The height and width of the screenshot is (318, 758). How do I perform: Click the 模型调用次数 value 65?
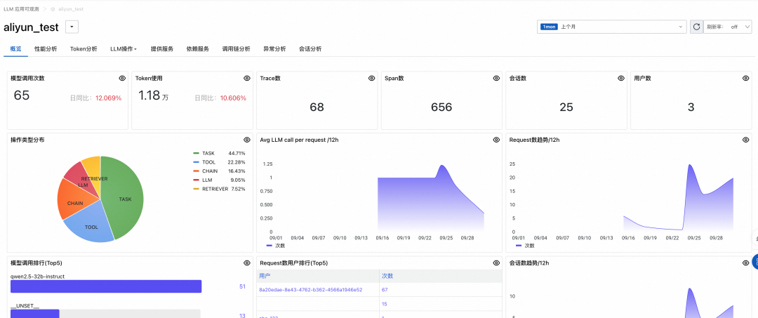[22, 95]
